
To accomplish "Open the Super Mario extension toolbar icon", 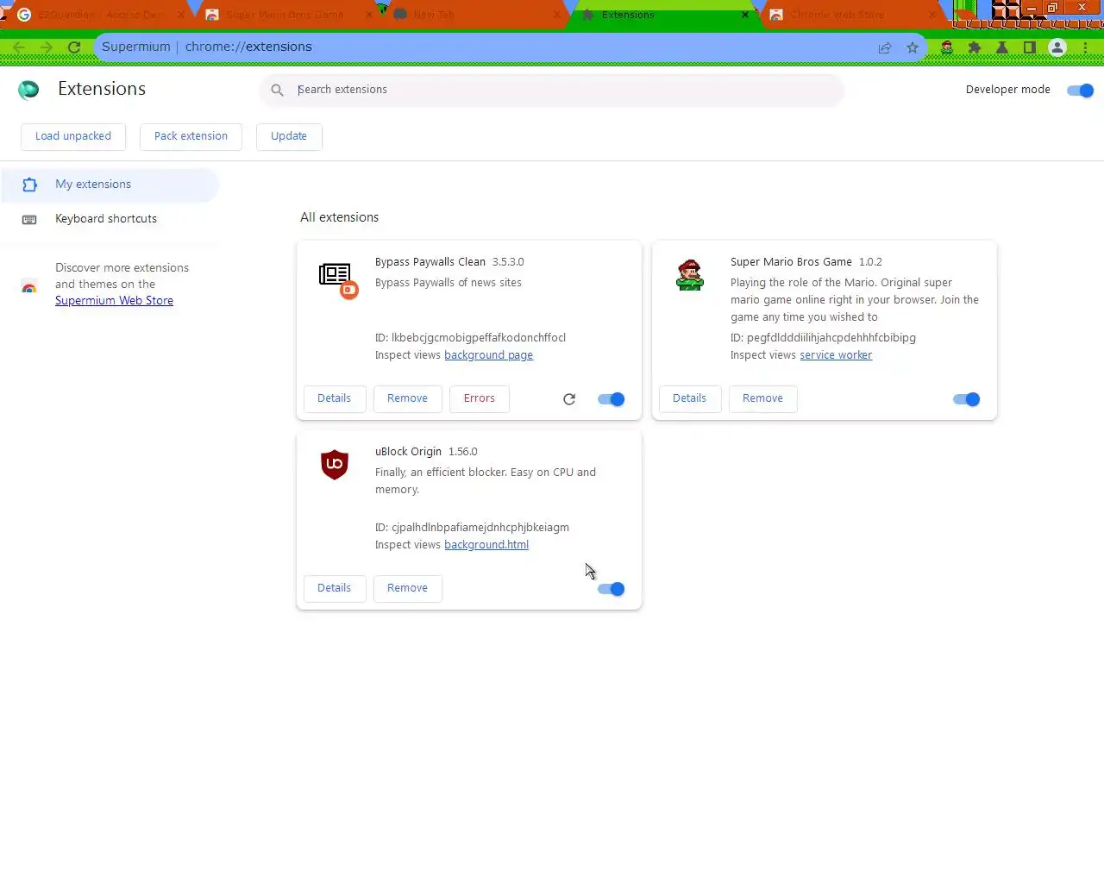I will 947,47.
